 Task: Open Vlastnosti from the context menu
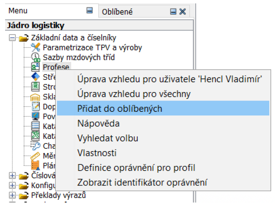click(x=97, y=153)
